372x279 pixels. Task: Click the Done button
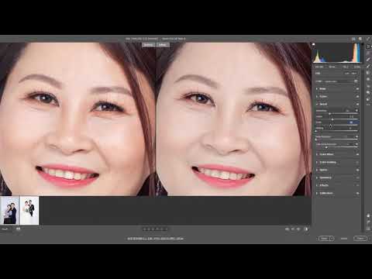point(360,239)
